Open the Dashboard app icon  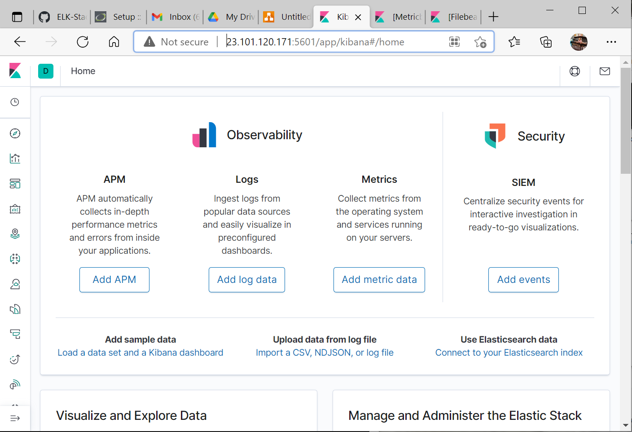(x=15, y=183)
